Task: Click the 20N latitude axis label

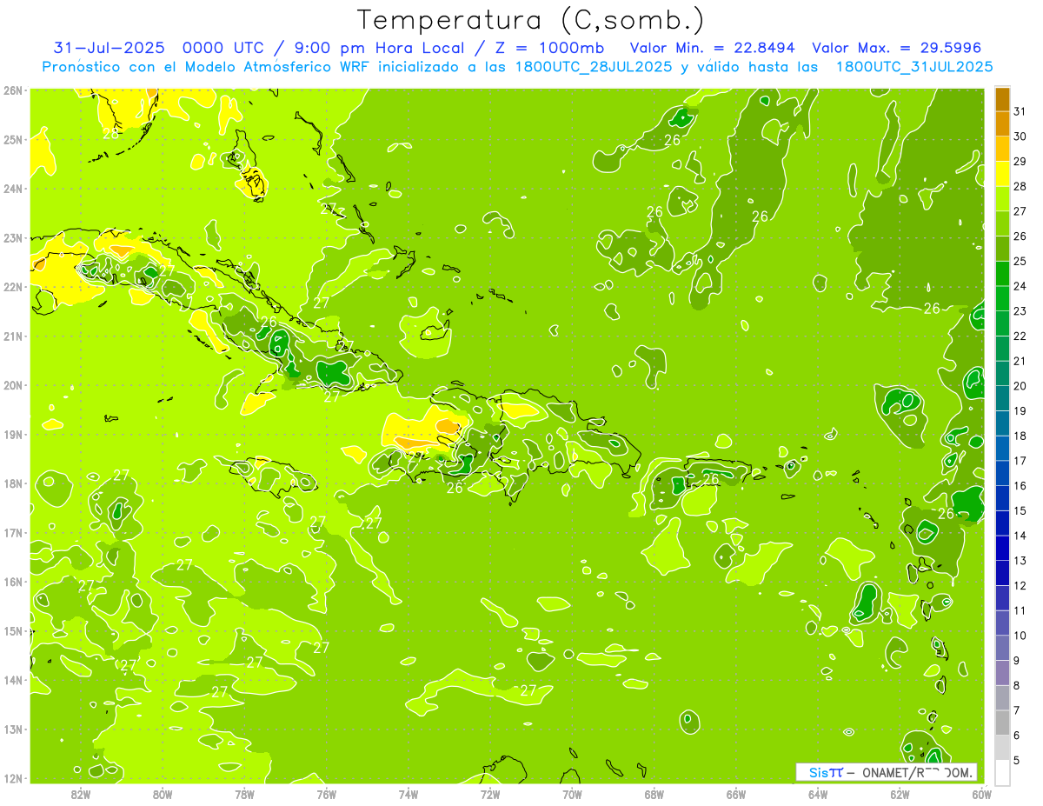Action: (13, 385)
